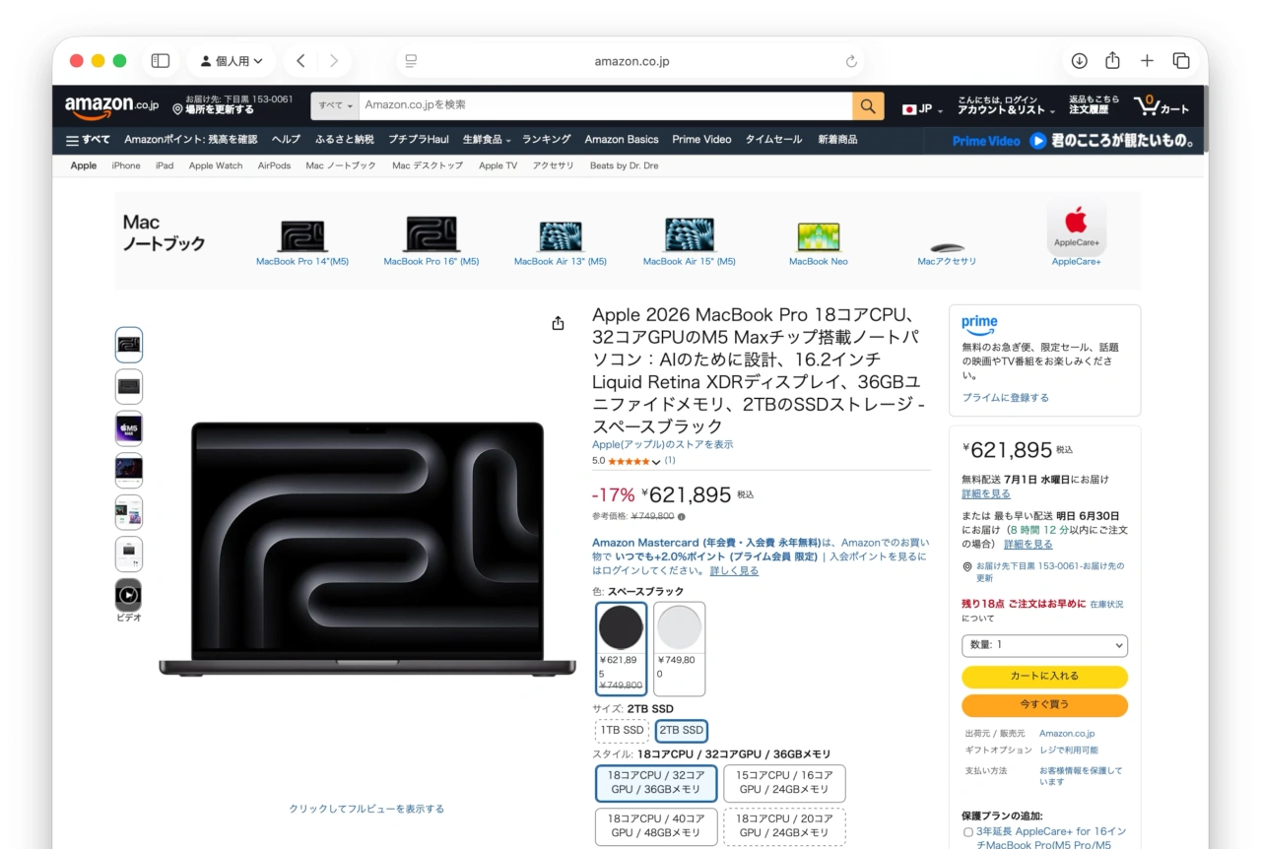The height and width of the screenshot is (849, 1261).
Task: Go back with the Safari back arrow
Action: (300, 61)
